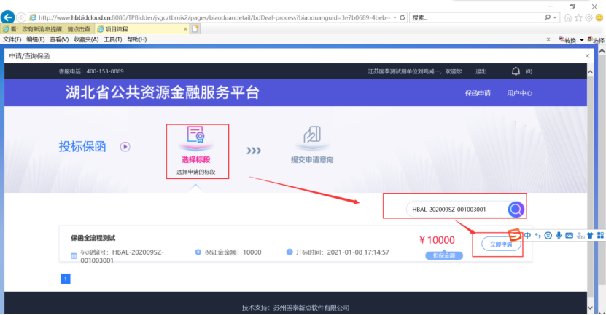Image resolution: width=606 pixels, height=315 pixels.
Task: Click the play icon beside 投标保函
Action: (125, 147)
